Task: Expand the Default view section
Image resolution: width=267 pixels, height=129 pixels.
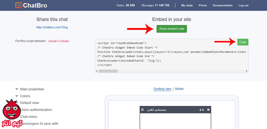Action: 29,103
